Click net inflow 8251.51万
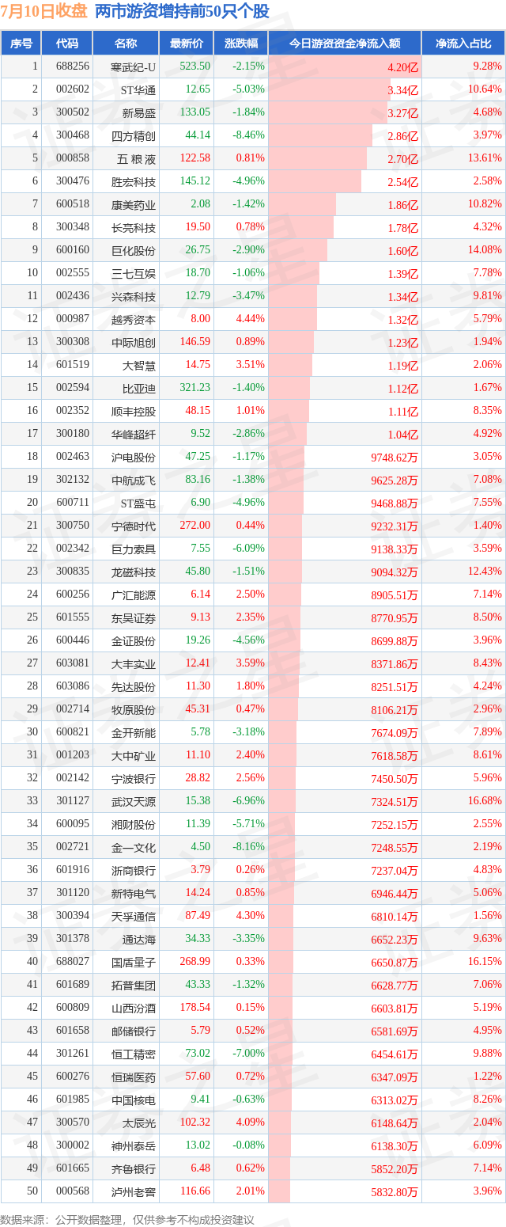This screenshot has height=1227, width=506. 395,686
